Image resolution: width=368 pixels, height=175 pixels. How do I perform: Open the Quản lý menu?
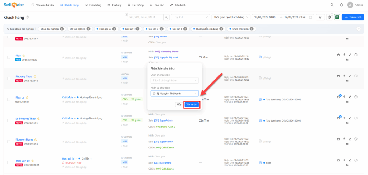coord(115,5)
